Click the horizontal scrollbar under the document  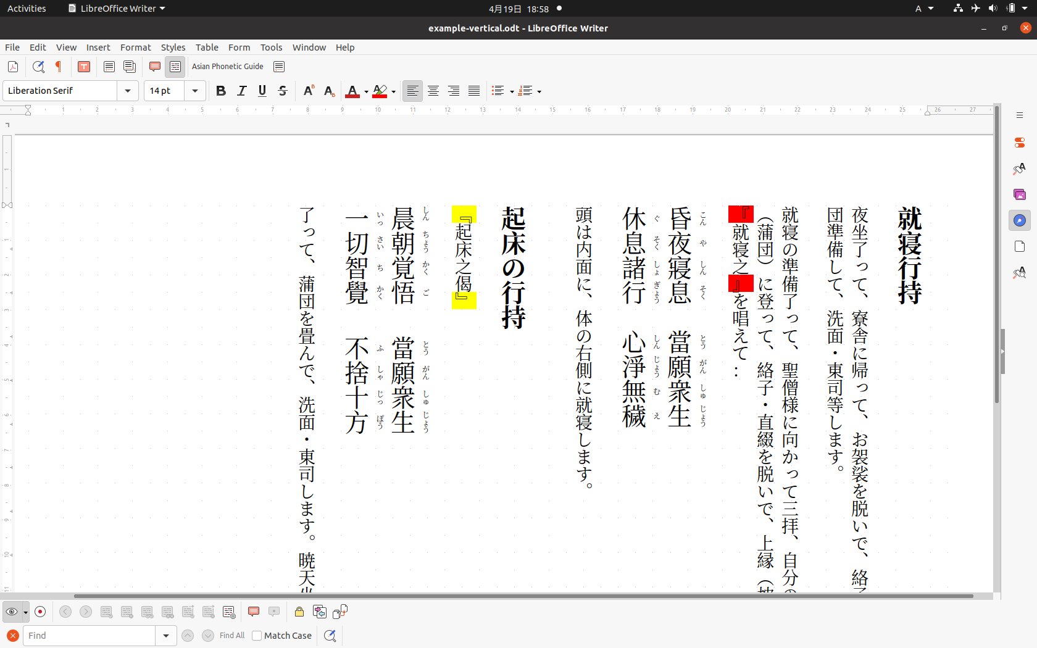pos(523,596)
